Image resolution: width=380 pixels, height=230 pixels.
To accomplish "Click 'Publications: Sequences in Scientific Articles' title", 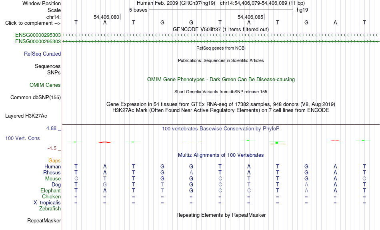I will pos(221,60).
